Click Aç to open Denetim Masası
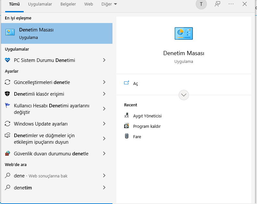The width and height of the screenshot is (257, 204). 135,84
